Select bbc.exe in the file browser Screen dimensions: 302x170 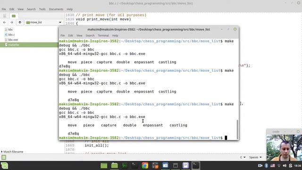[x=13, y=40]
